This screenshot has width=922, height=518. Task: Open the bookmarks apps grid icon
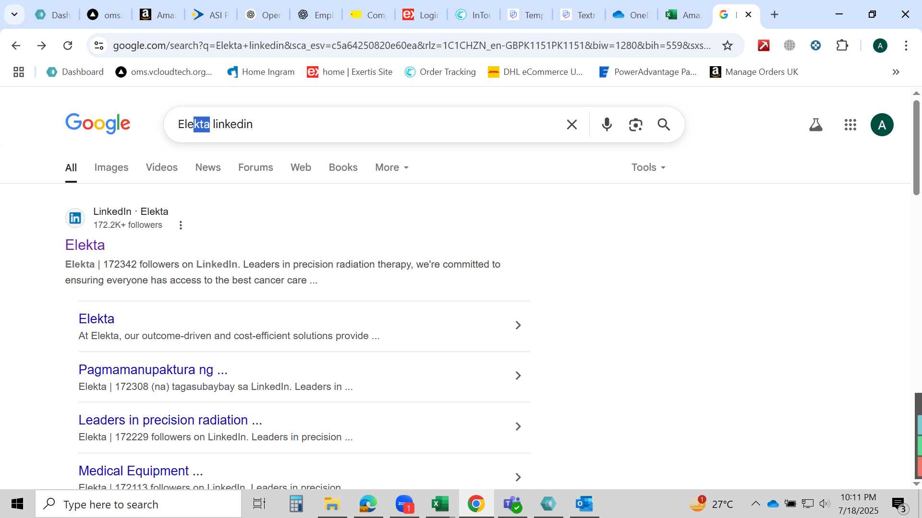click(x=19, y=72)
